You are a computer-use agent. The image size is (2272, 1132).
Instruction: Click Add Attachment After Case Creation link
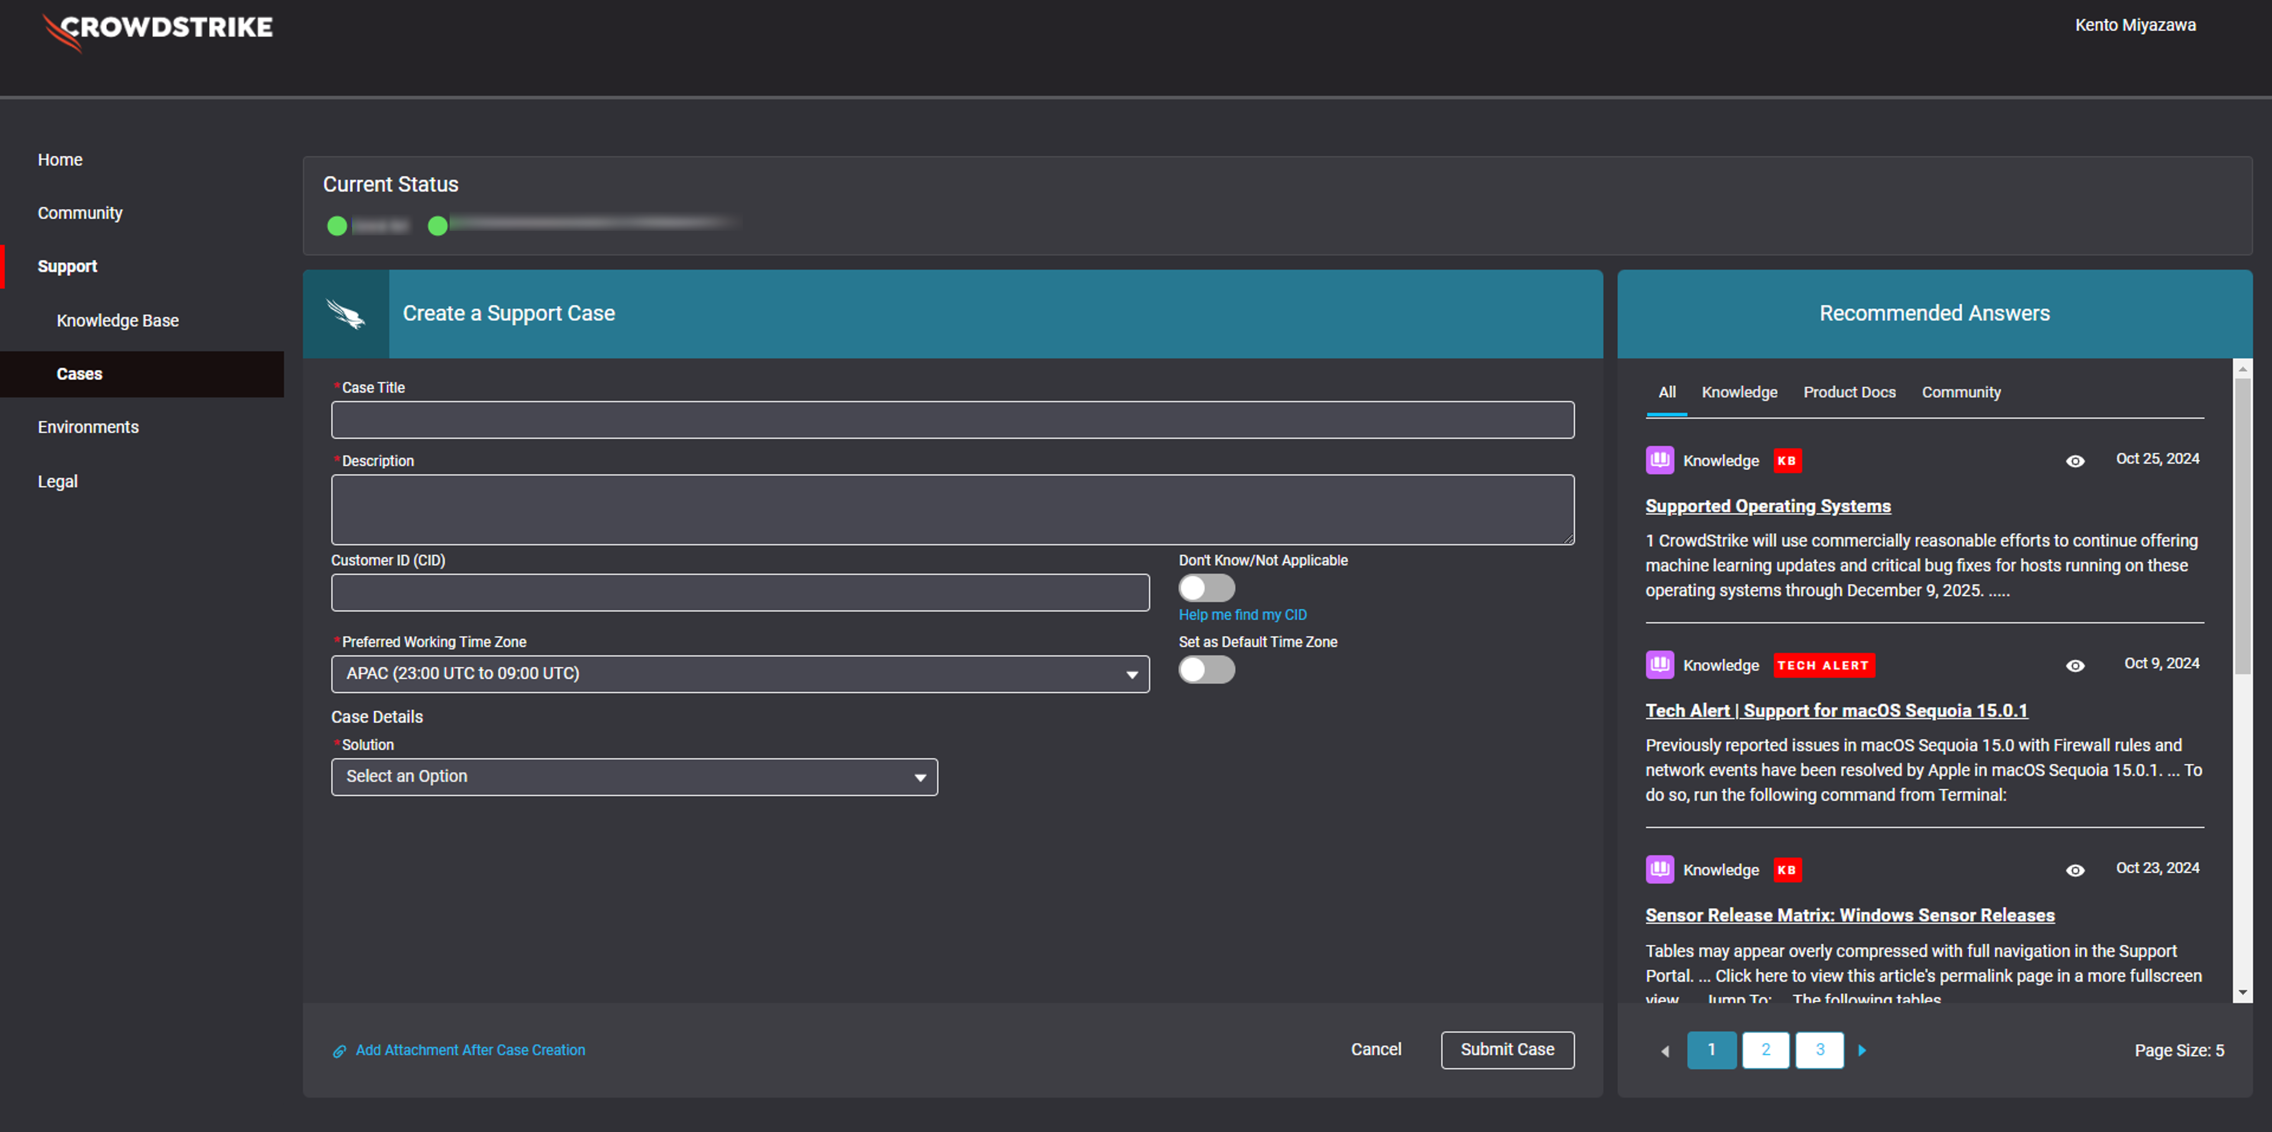coord(470,1050)
